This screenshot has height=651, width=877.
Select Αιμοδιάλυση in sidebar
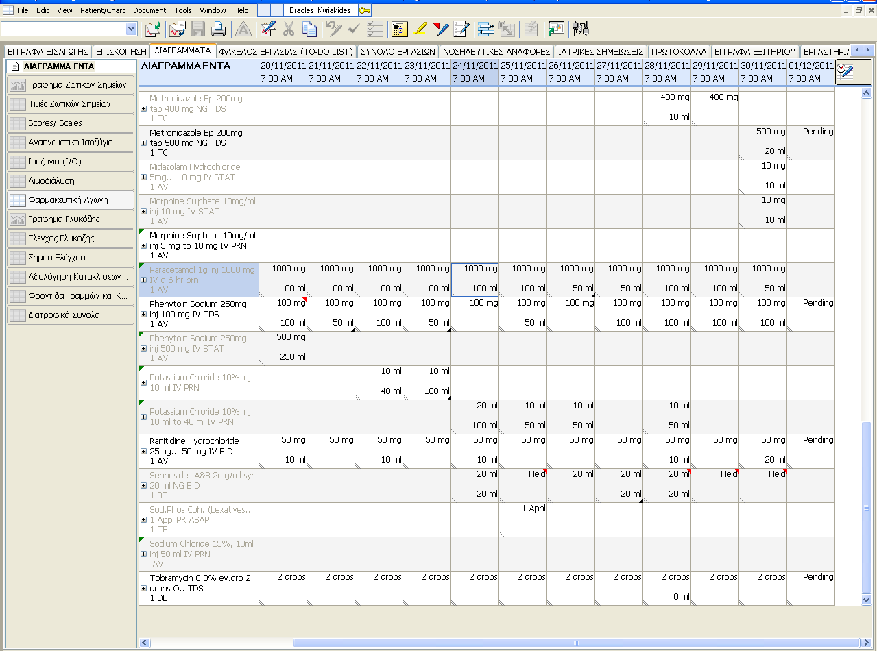71,181
